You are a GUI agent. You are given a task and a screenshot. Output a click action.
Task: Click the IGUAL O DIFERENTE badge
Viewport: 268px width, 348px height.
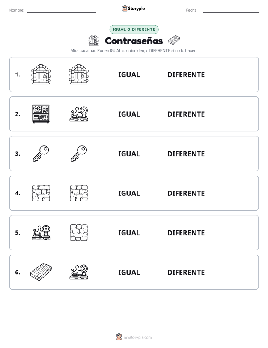tap(134, 29)
